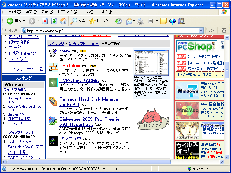Open the Stirling 1.31 ranking link
This screenshot has width=231, height=173.
click(16, 123)
